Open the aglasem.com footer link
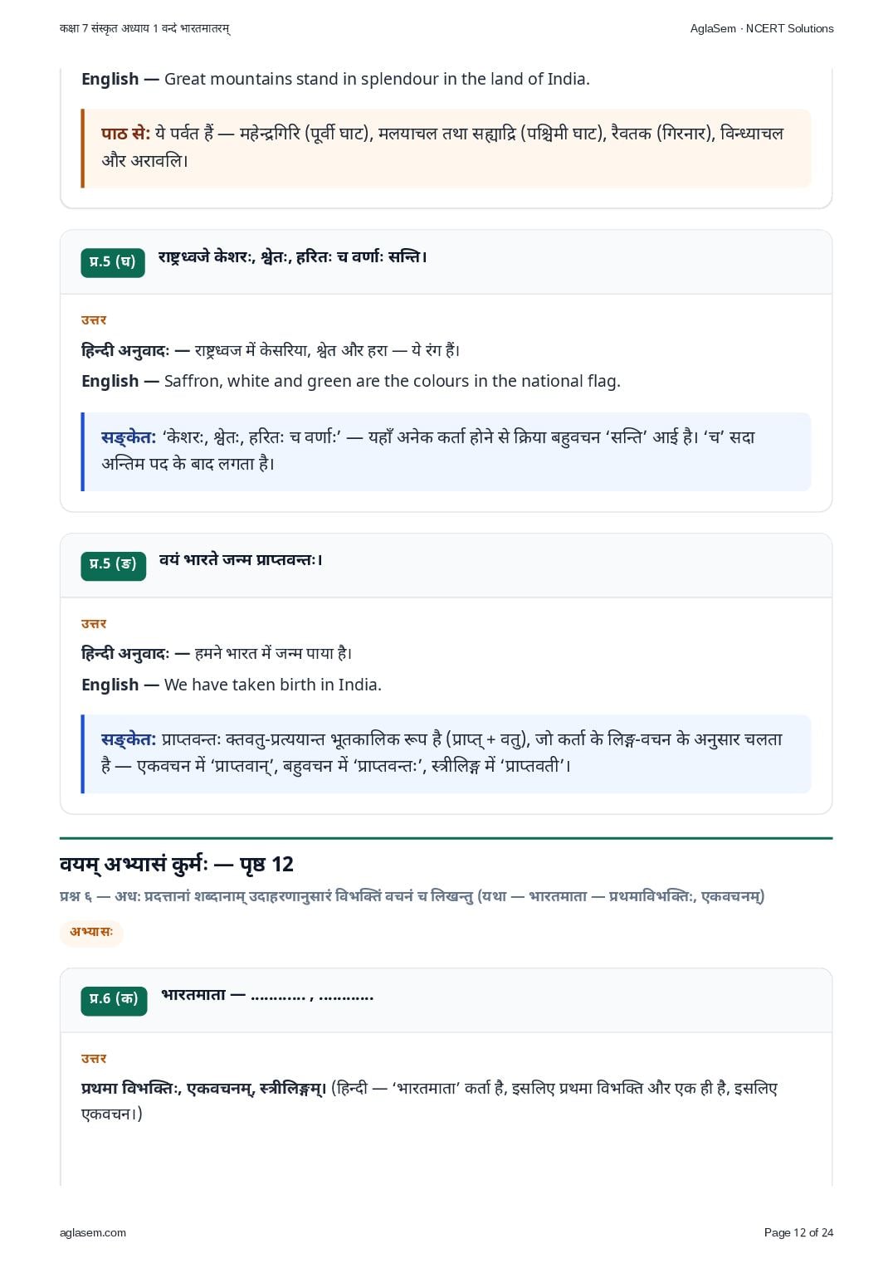Viewport: 893px width, 1263px height. tap(93, 1232)
